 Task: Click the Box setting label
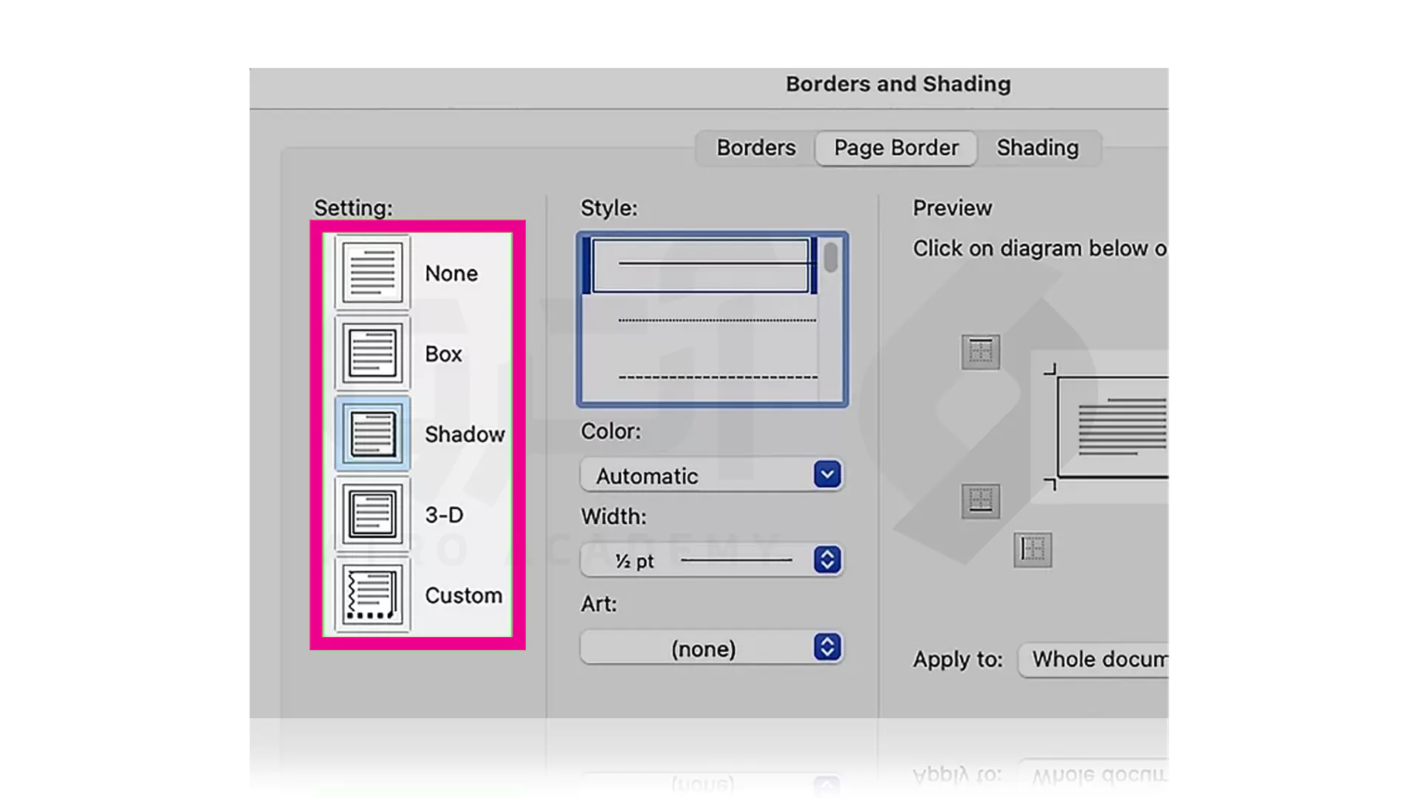(443, 354)
